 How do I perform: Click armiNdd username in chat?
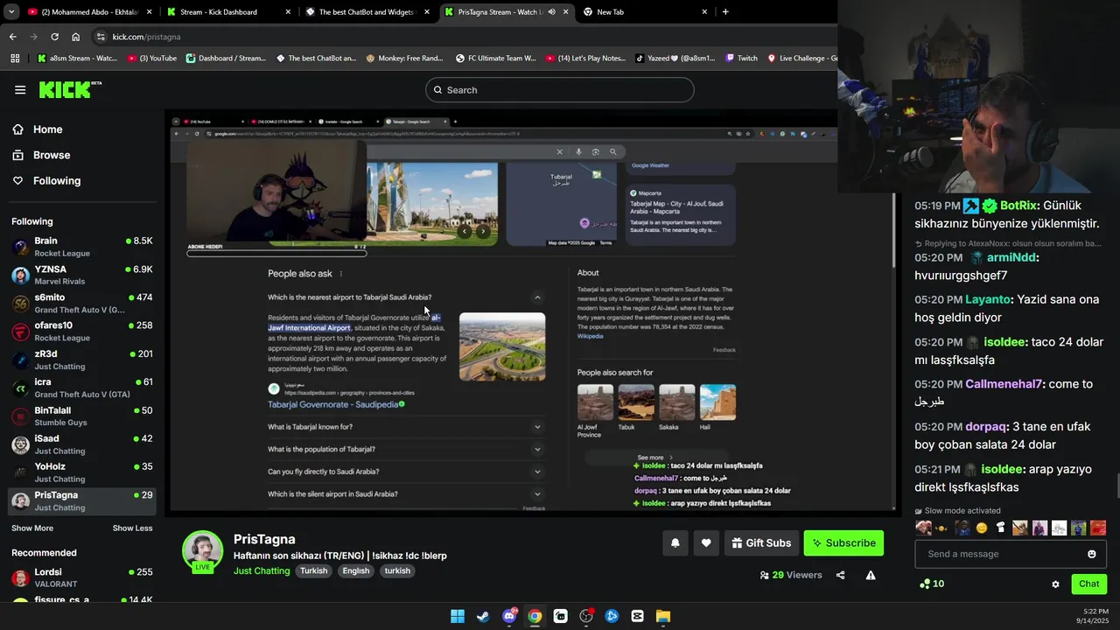pos(1011,257)
